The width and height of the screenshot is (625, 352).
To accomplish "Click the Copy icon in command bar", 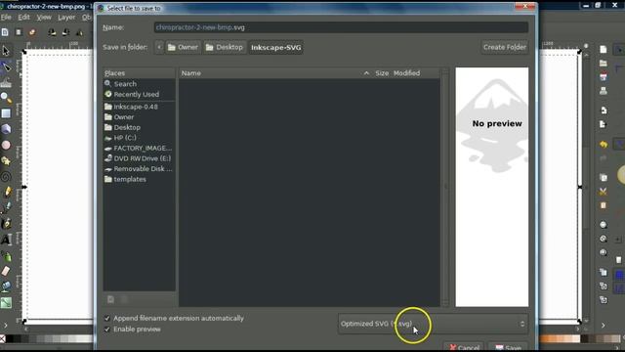I will pos(604,178).
